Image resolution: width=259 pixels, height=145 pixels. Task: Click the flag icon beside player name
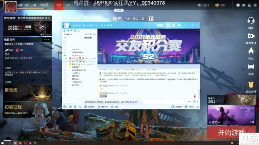click(120, 19)
